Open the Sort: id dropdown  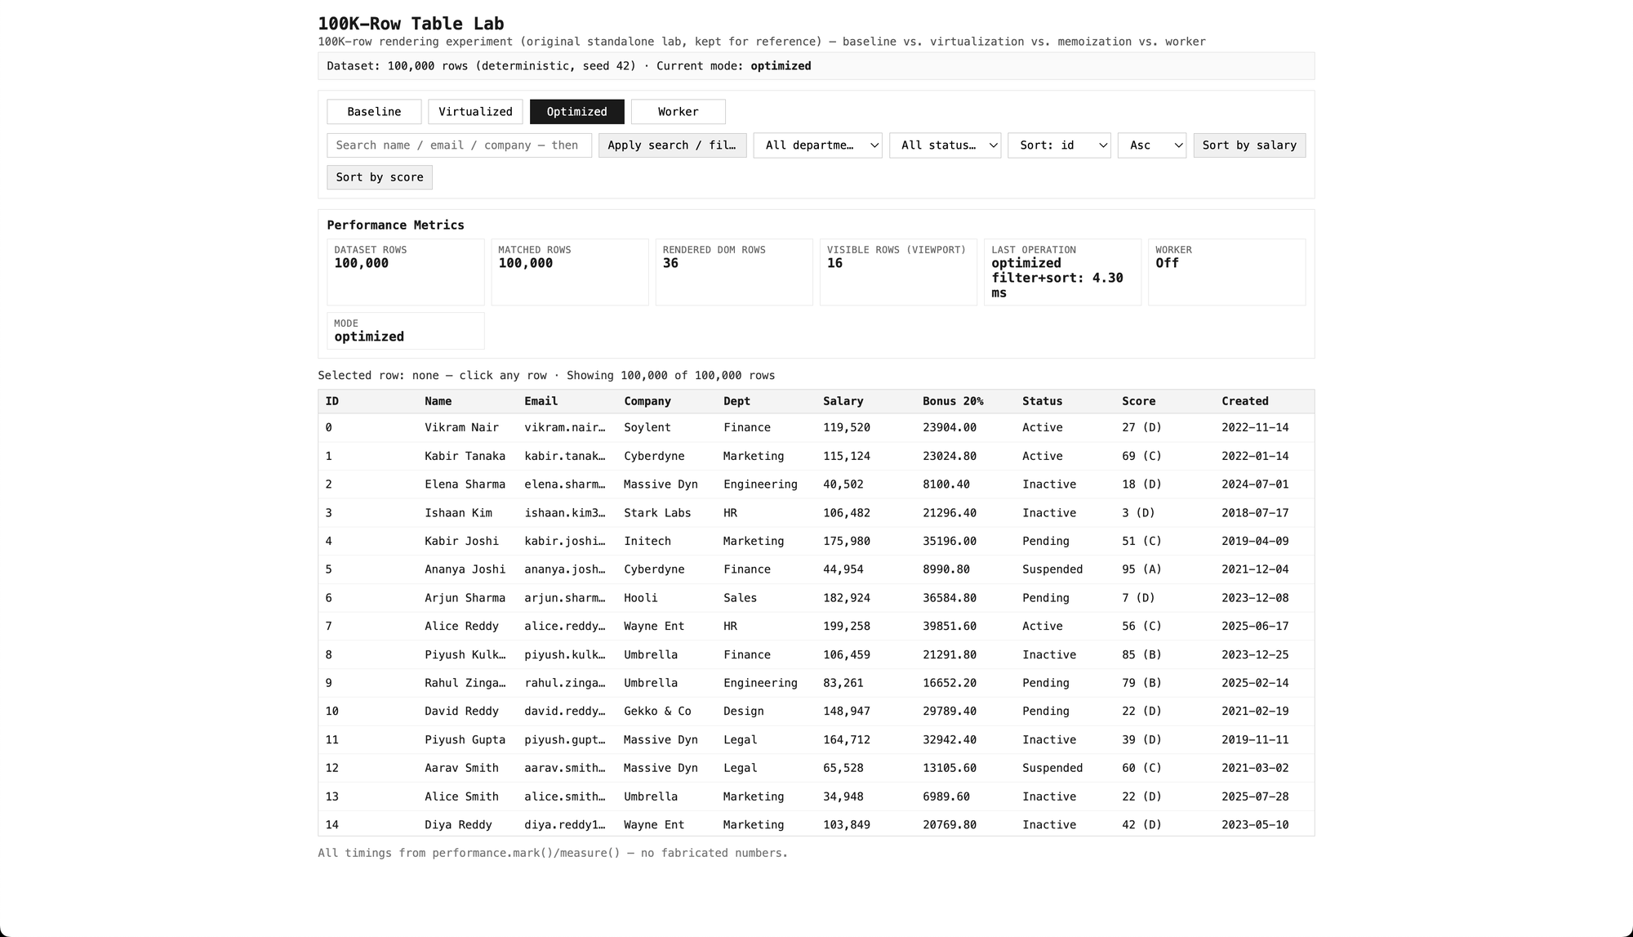pyautogui.click(x=1059, y=145)
